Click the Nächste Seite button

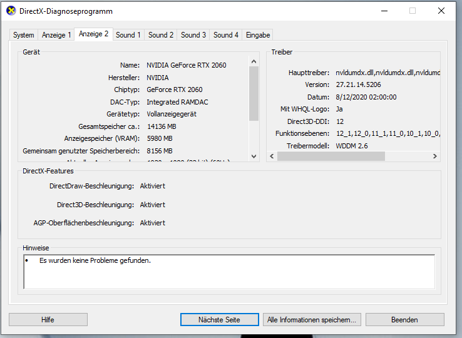click(x=220, y=320)
